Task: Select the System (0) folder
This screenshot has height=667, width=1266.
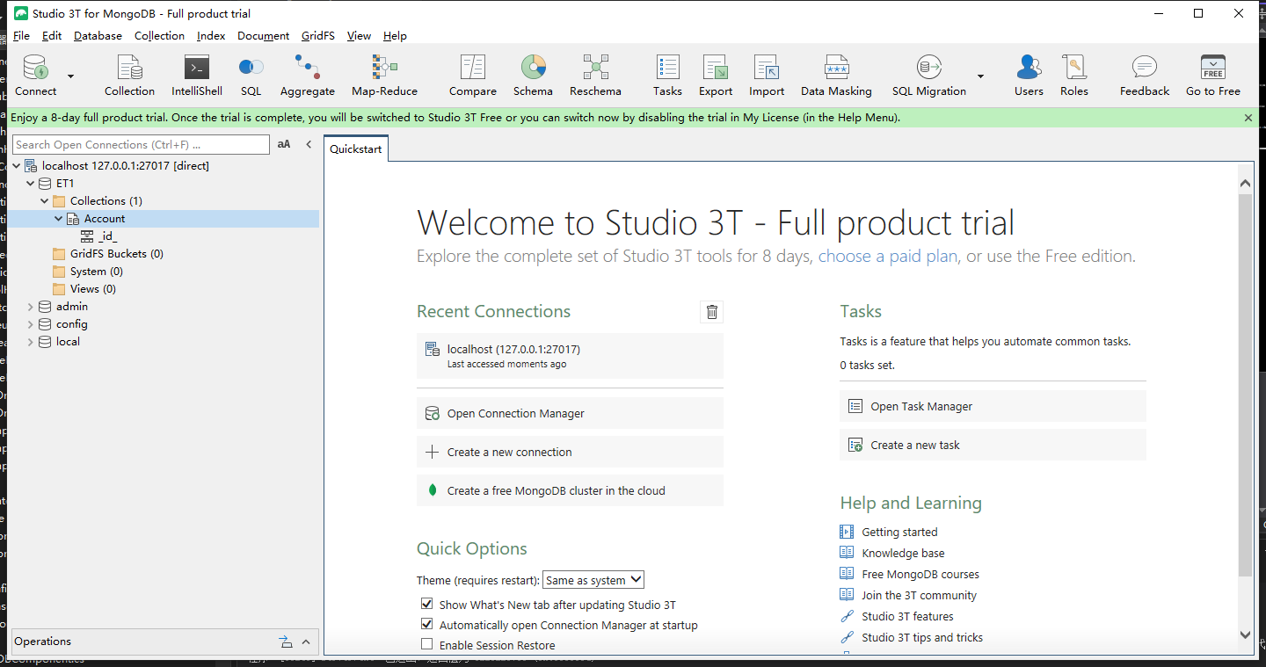Action: (x=87, y=272)
